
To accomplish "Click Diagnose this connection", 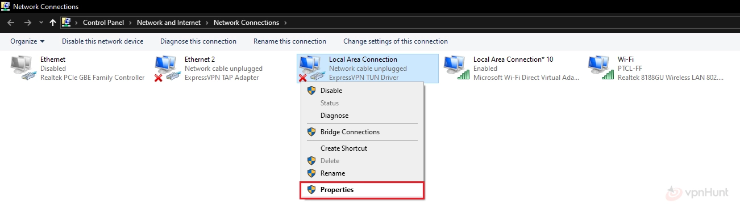I will [198, 41].
